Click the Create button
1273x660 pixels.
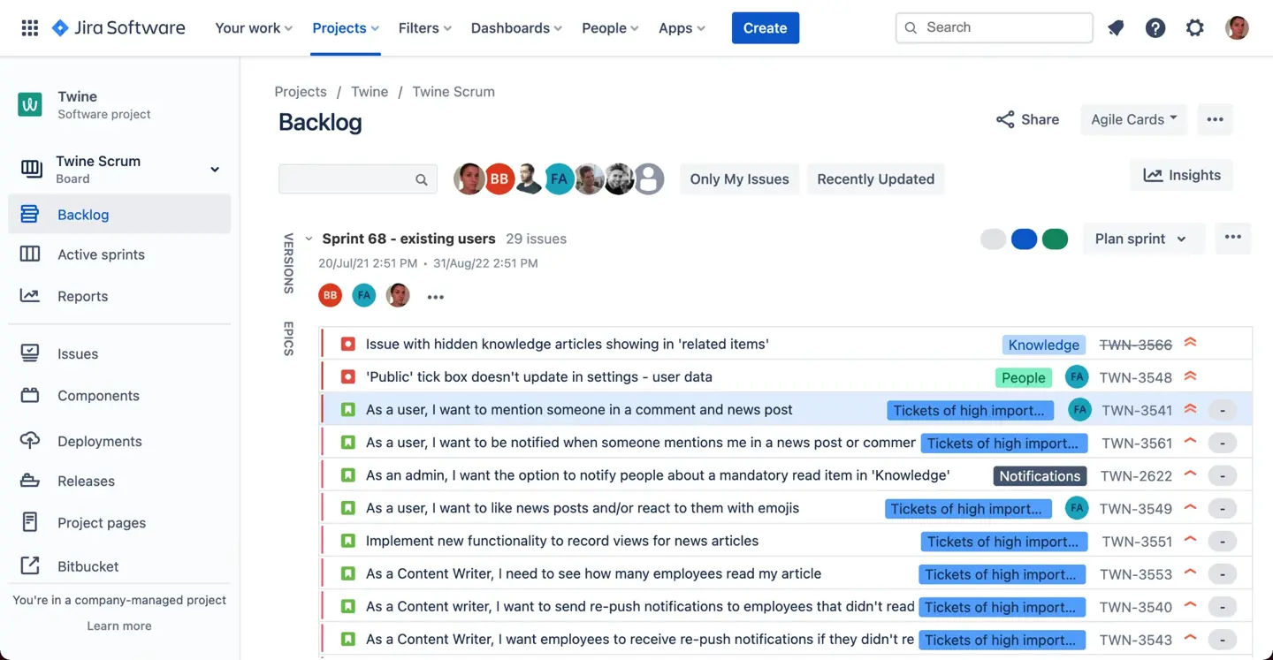[764, 27]
